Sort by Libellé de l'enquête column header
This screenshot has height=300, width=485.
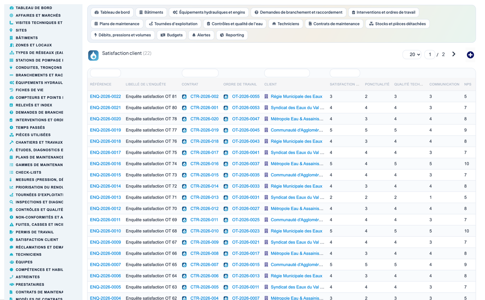pyautogui.click(x=146, y=84)
